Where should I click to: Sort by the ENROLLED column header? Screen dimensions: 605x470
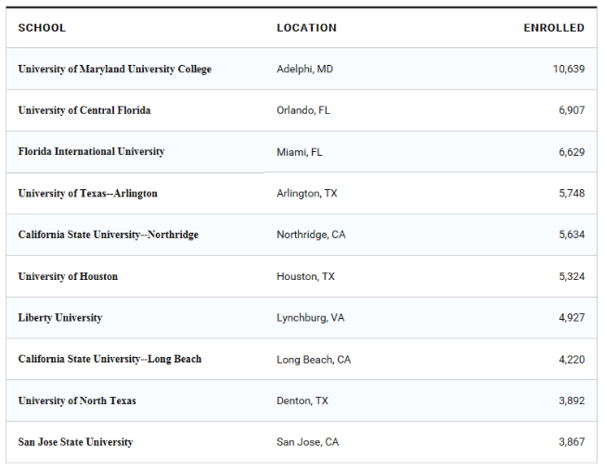click(x=553, y=28)
